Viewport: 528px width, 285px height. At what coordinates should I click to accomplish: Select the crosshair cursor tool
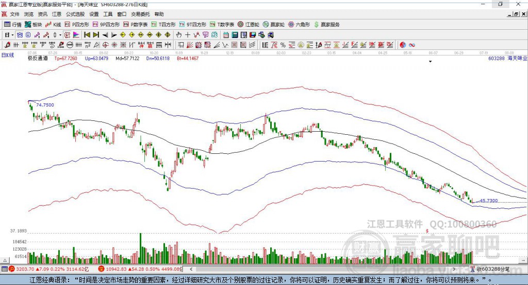[188, 35]
